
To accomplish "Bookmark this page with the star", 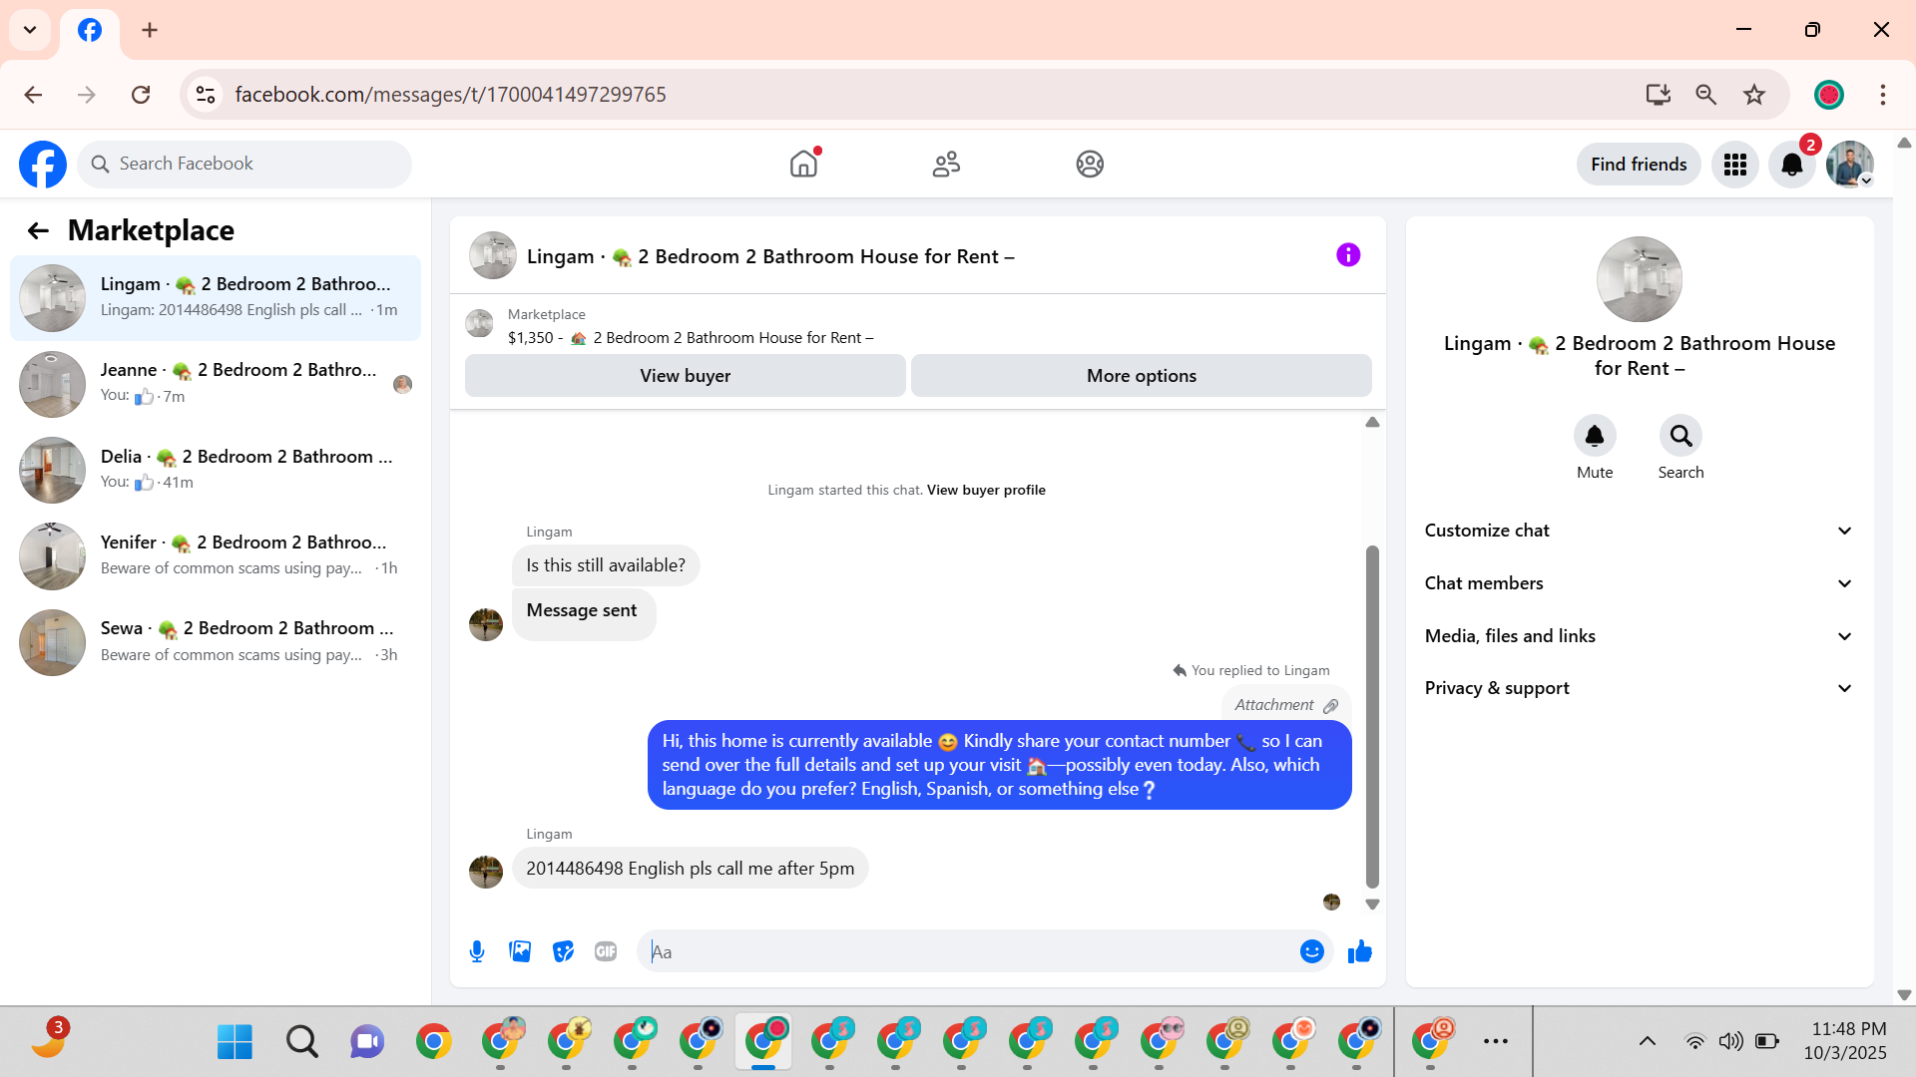I will (1754, 95).
